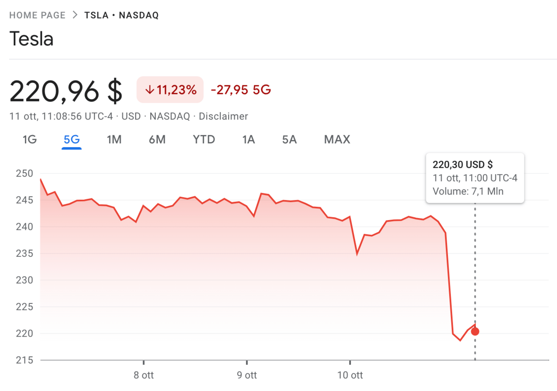Open the 5A time range view
This screenshot has height=391, width=557.
tap(289, 140)
